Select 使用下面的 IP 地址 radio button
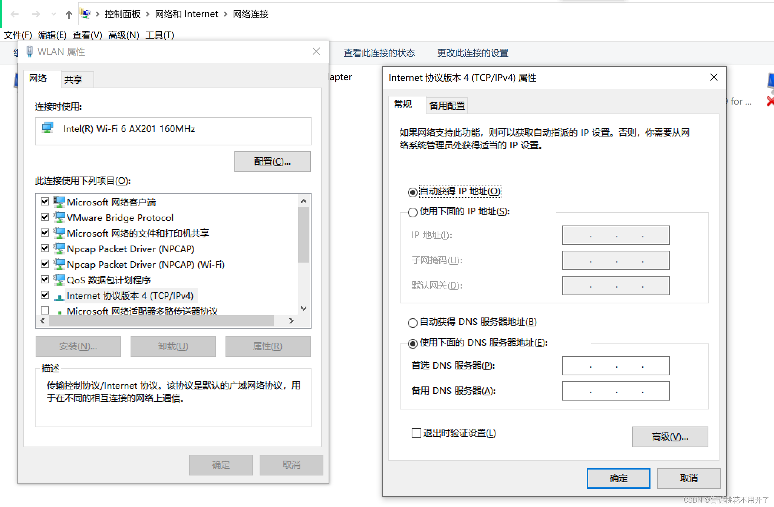 pyautogui.click(x=412, y=212)
